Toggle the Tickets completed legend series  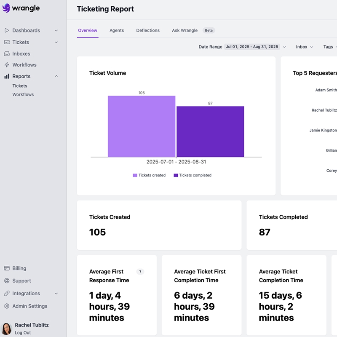coord(193,175)
